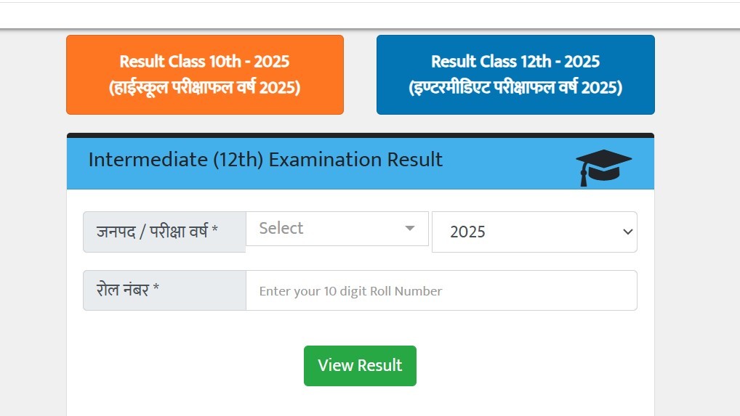Click the रोल नंबर label
740x416 pixels.
point(122,290)
